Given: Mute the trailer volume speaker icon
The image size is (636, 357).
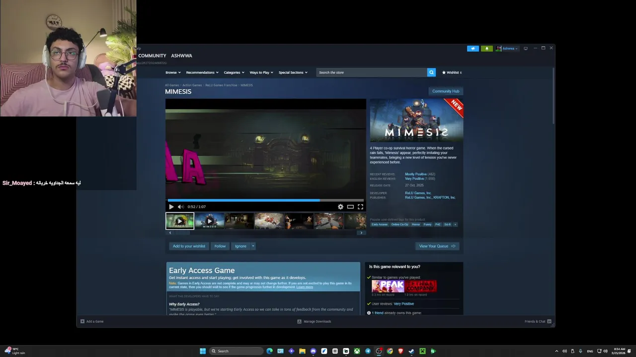Looking at the screenshot, I should tap(181, 207).
